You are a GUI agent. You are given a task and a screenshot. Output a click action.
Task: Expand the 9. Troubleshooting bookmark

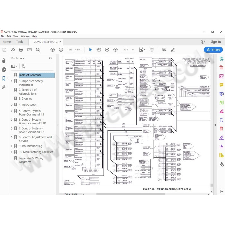coord(12,146)
